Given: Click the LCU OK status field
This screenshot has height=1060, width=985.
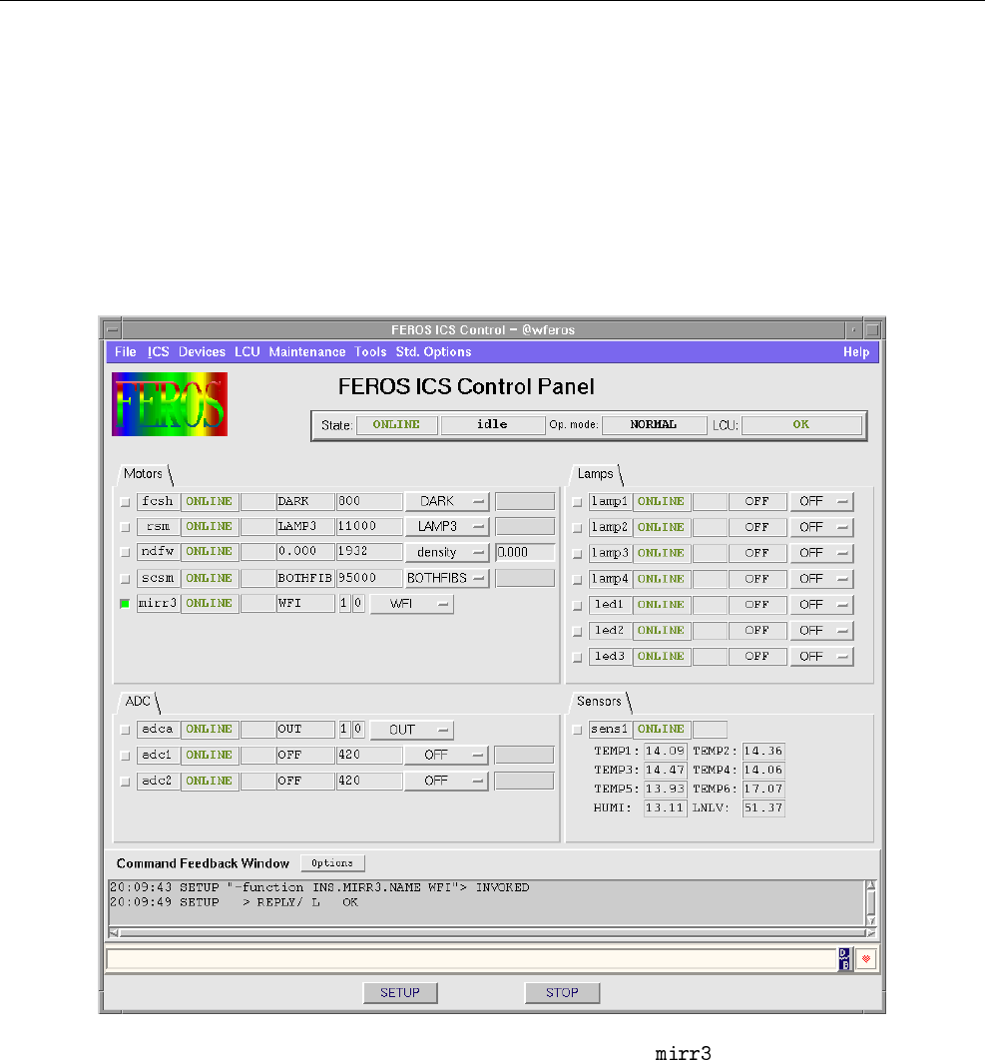Looking at the screenshot, I should pos(801,424).
